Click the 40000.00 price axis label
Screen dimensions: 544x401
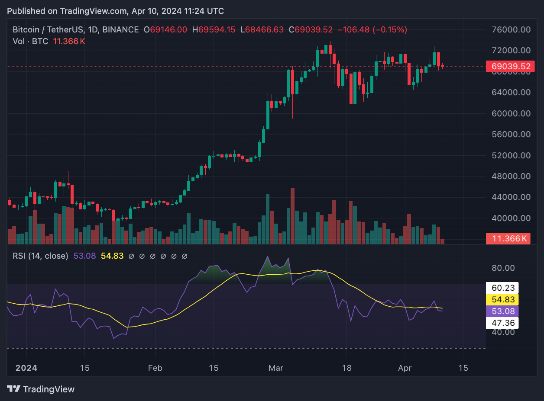(511, 218)
